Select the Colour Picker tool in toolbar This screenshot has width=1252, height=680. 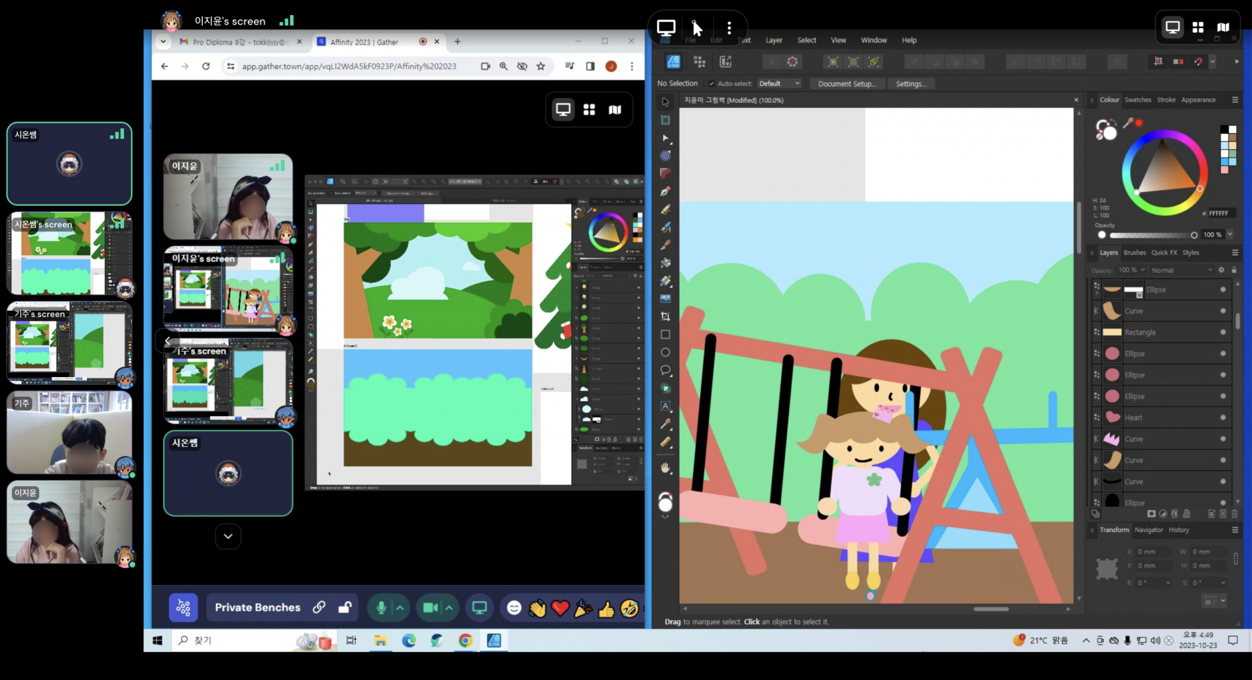pos(665,424)
